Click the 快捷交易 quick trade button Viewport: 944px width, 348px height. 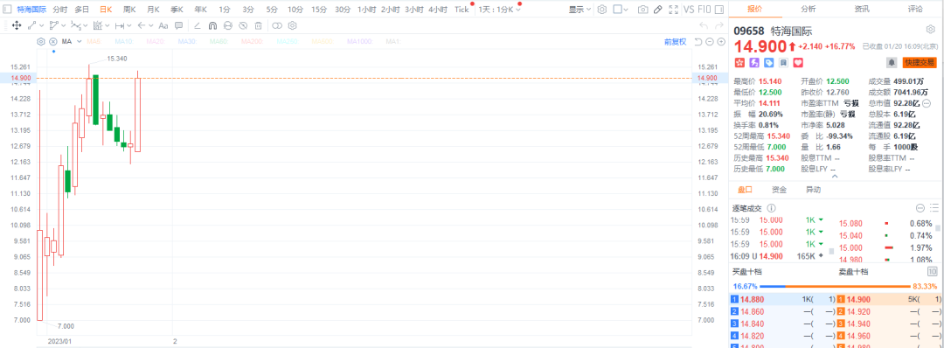[x=920, y=62]
